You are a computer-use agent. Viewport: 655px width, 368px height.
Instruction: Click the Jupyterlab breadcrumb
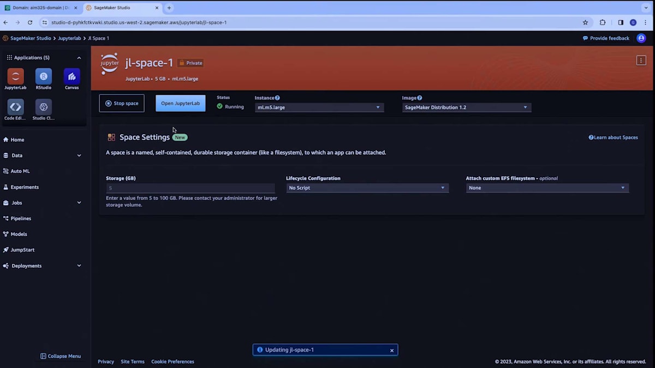pyautogui.click(x=69, y=38)
